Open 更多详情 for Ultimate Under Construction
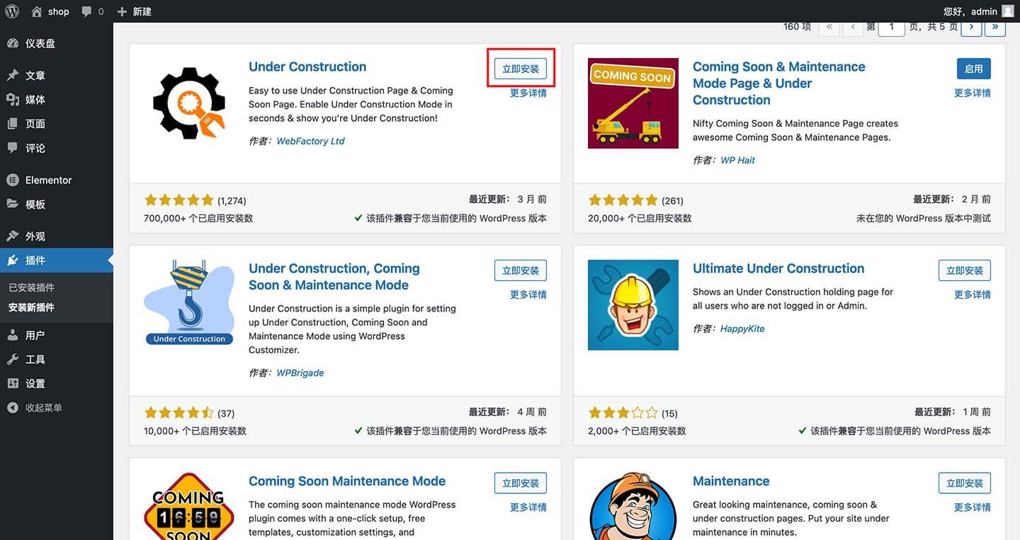This screenshot has width=1020, height=540. pyautogui.click(x=973, y=294)
